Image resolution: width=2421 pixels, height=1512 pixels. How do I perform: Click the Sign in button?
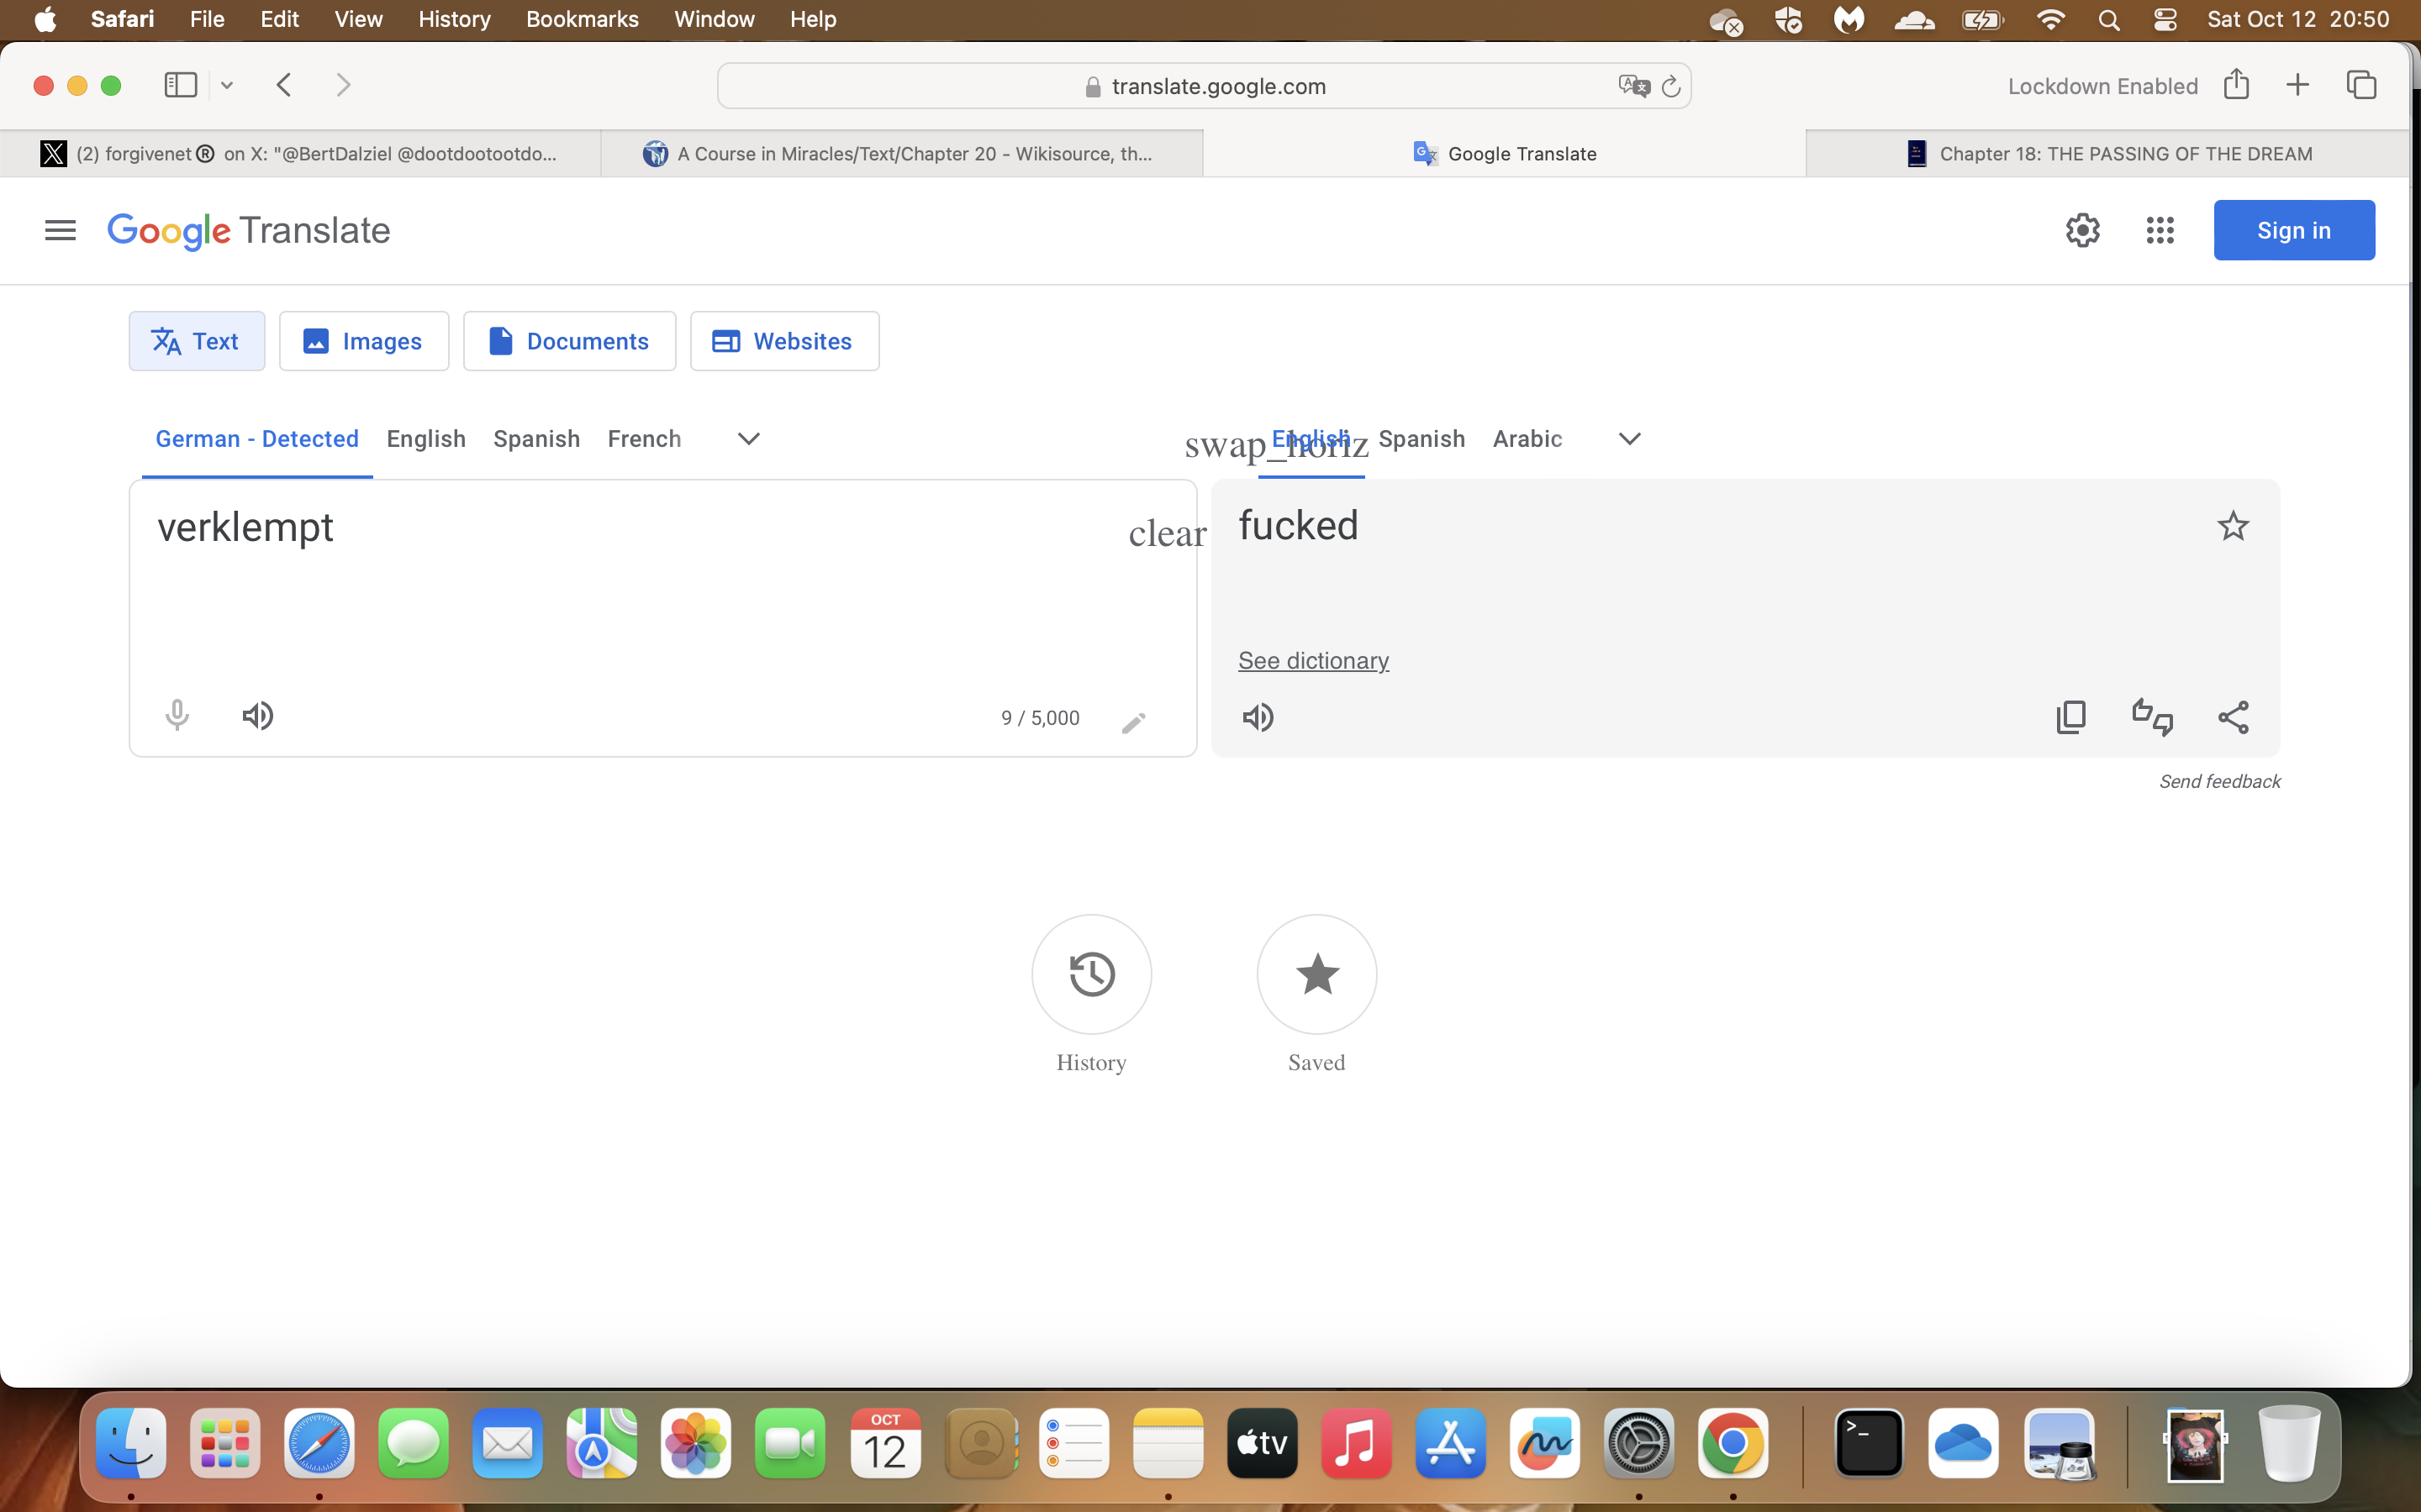[2293, 230]
